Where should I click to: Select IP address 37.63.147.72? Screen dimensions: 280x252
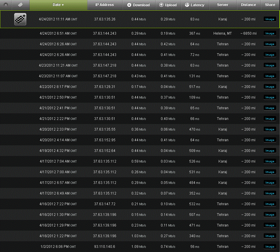tap(105, 204)
